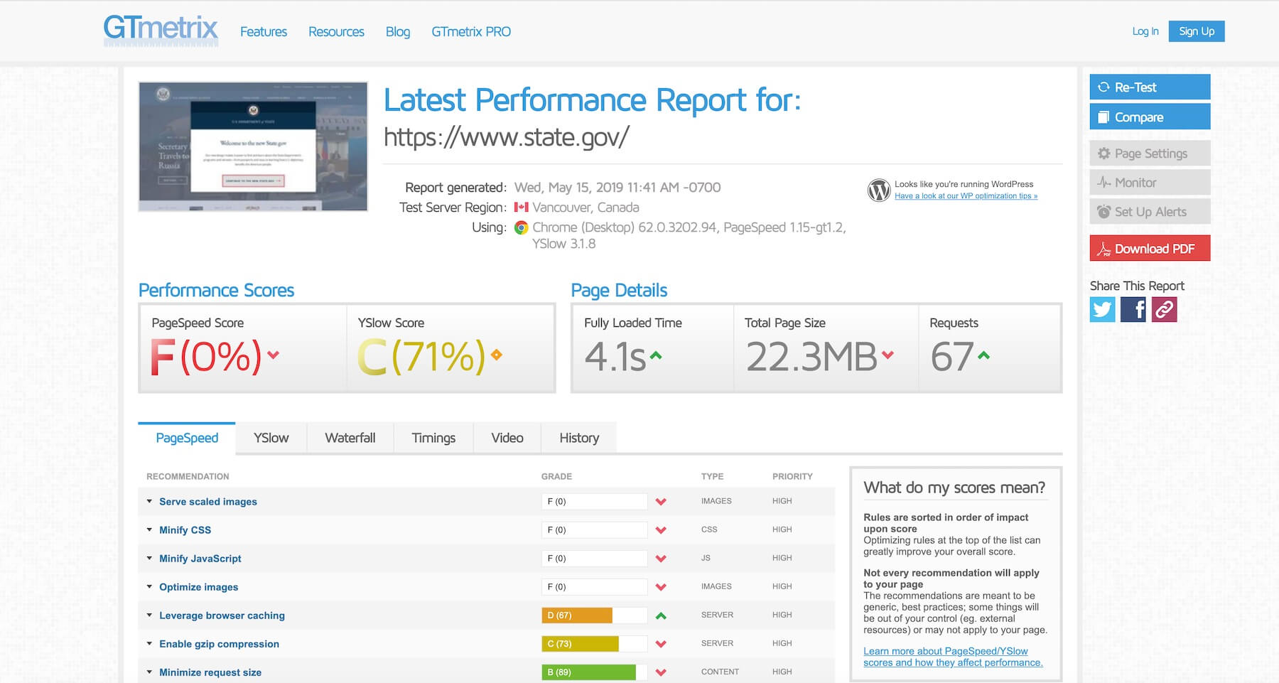The image size is (1279, 683).
Task: Open the GTmetrix PRO page
Action: [471, 31]
